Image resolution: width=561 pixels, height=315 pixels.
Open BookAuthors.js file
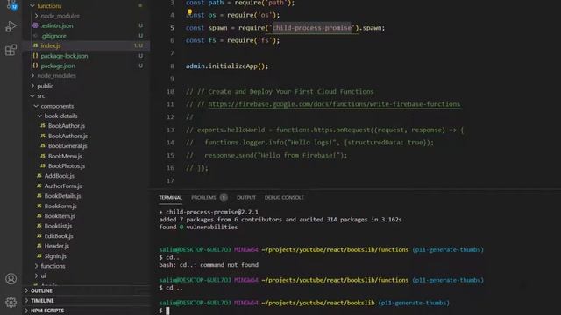coord(67,136)
